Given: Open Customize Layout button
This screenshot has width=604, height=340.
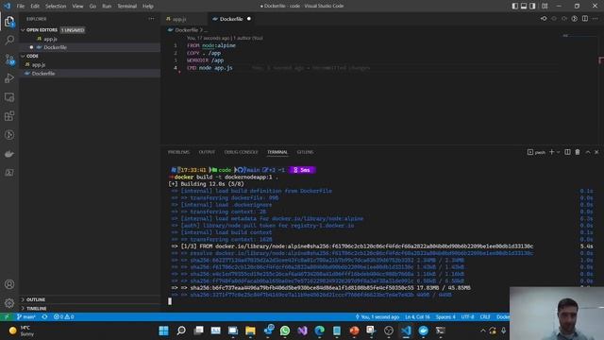Looking at the screenshot, I should pos(545,6).
